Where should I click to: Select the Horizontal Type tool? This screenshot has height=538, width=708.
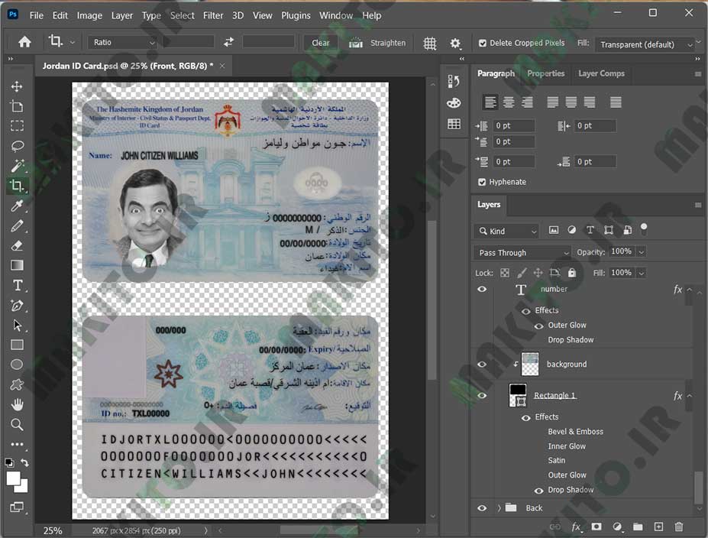(17, 286)
